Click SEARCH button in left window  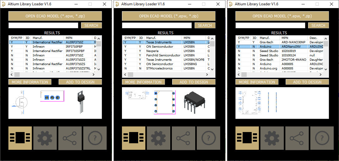[x=91, y=26]
